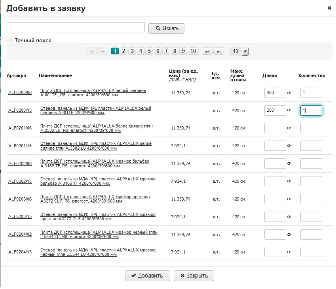Go to page 5 in pagination
The width and height of the screenshot is (336, 289).
click(x=149, y=51)
